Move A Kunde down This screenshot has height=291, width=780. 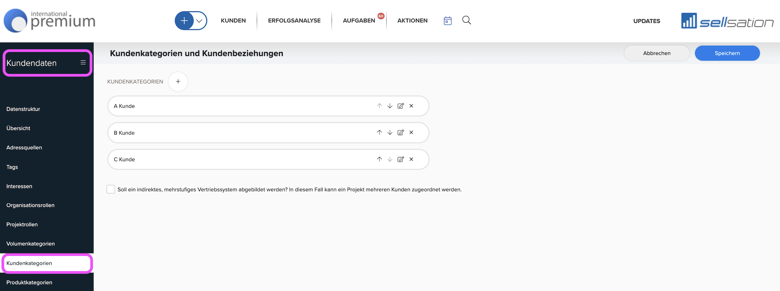(390, 106)
